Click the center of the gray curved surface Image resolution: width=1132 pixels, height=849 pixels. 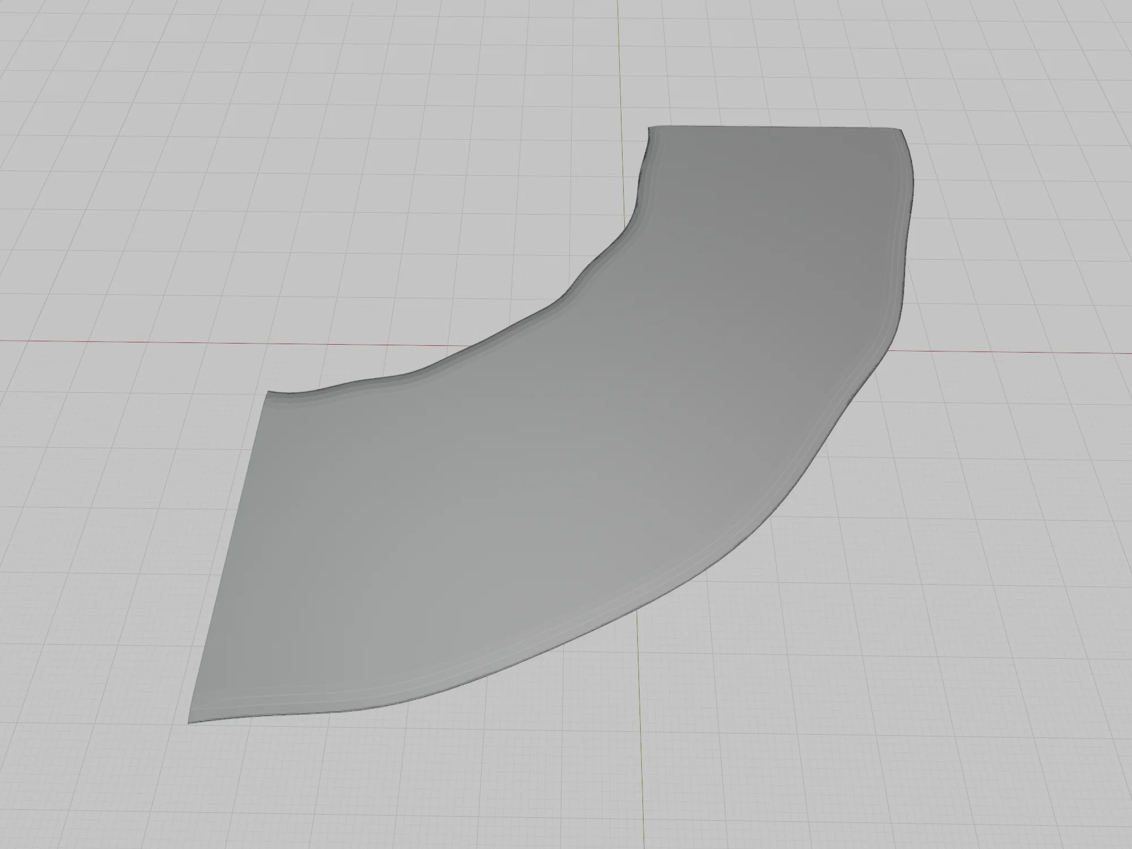click(x=566, y=453)
